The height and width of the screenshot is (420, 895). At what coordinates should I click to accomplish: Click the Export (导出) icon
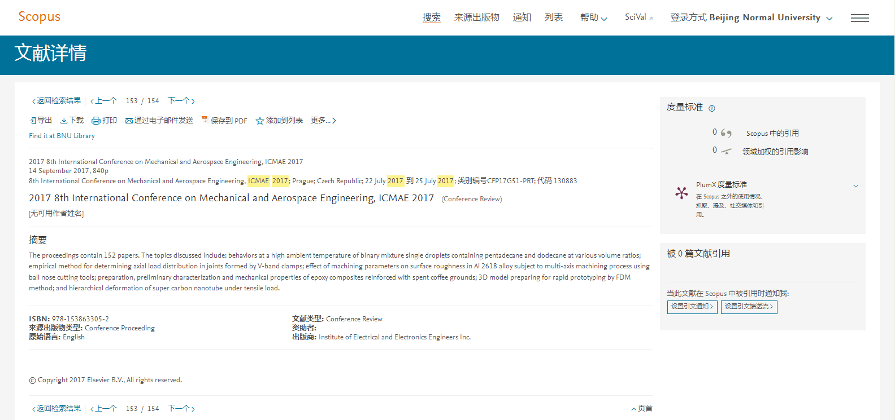pyautogui.click(x=33, y=121)
